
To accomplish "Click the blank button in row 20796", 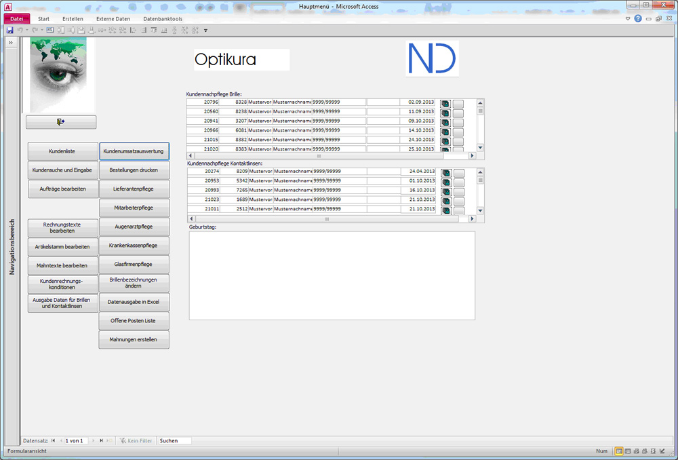I will (x=458, y=104).
